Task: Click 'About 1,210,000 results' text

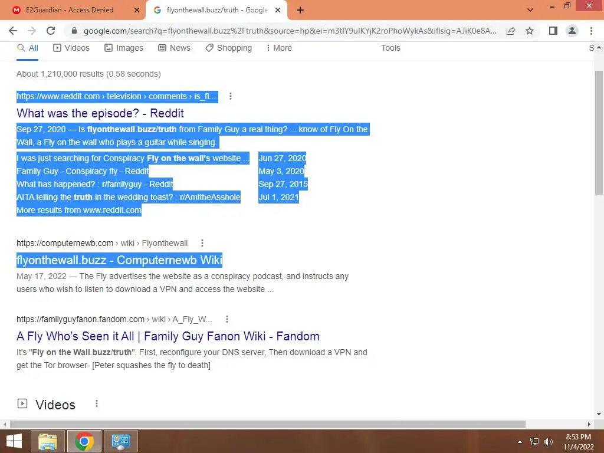Action: tap(88, 74)
